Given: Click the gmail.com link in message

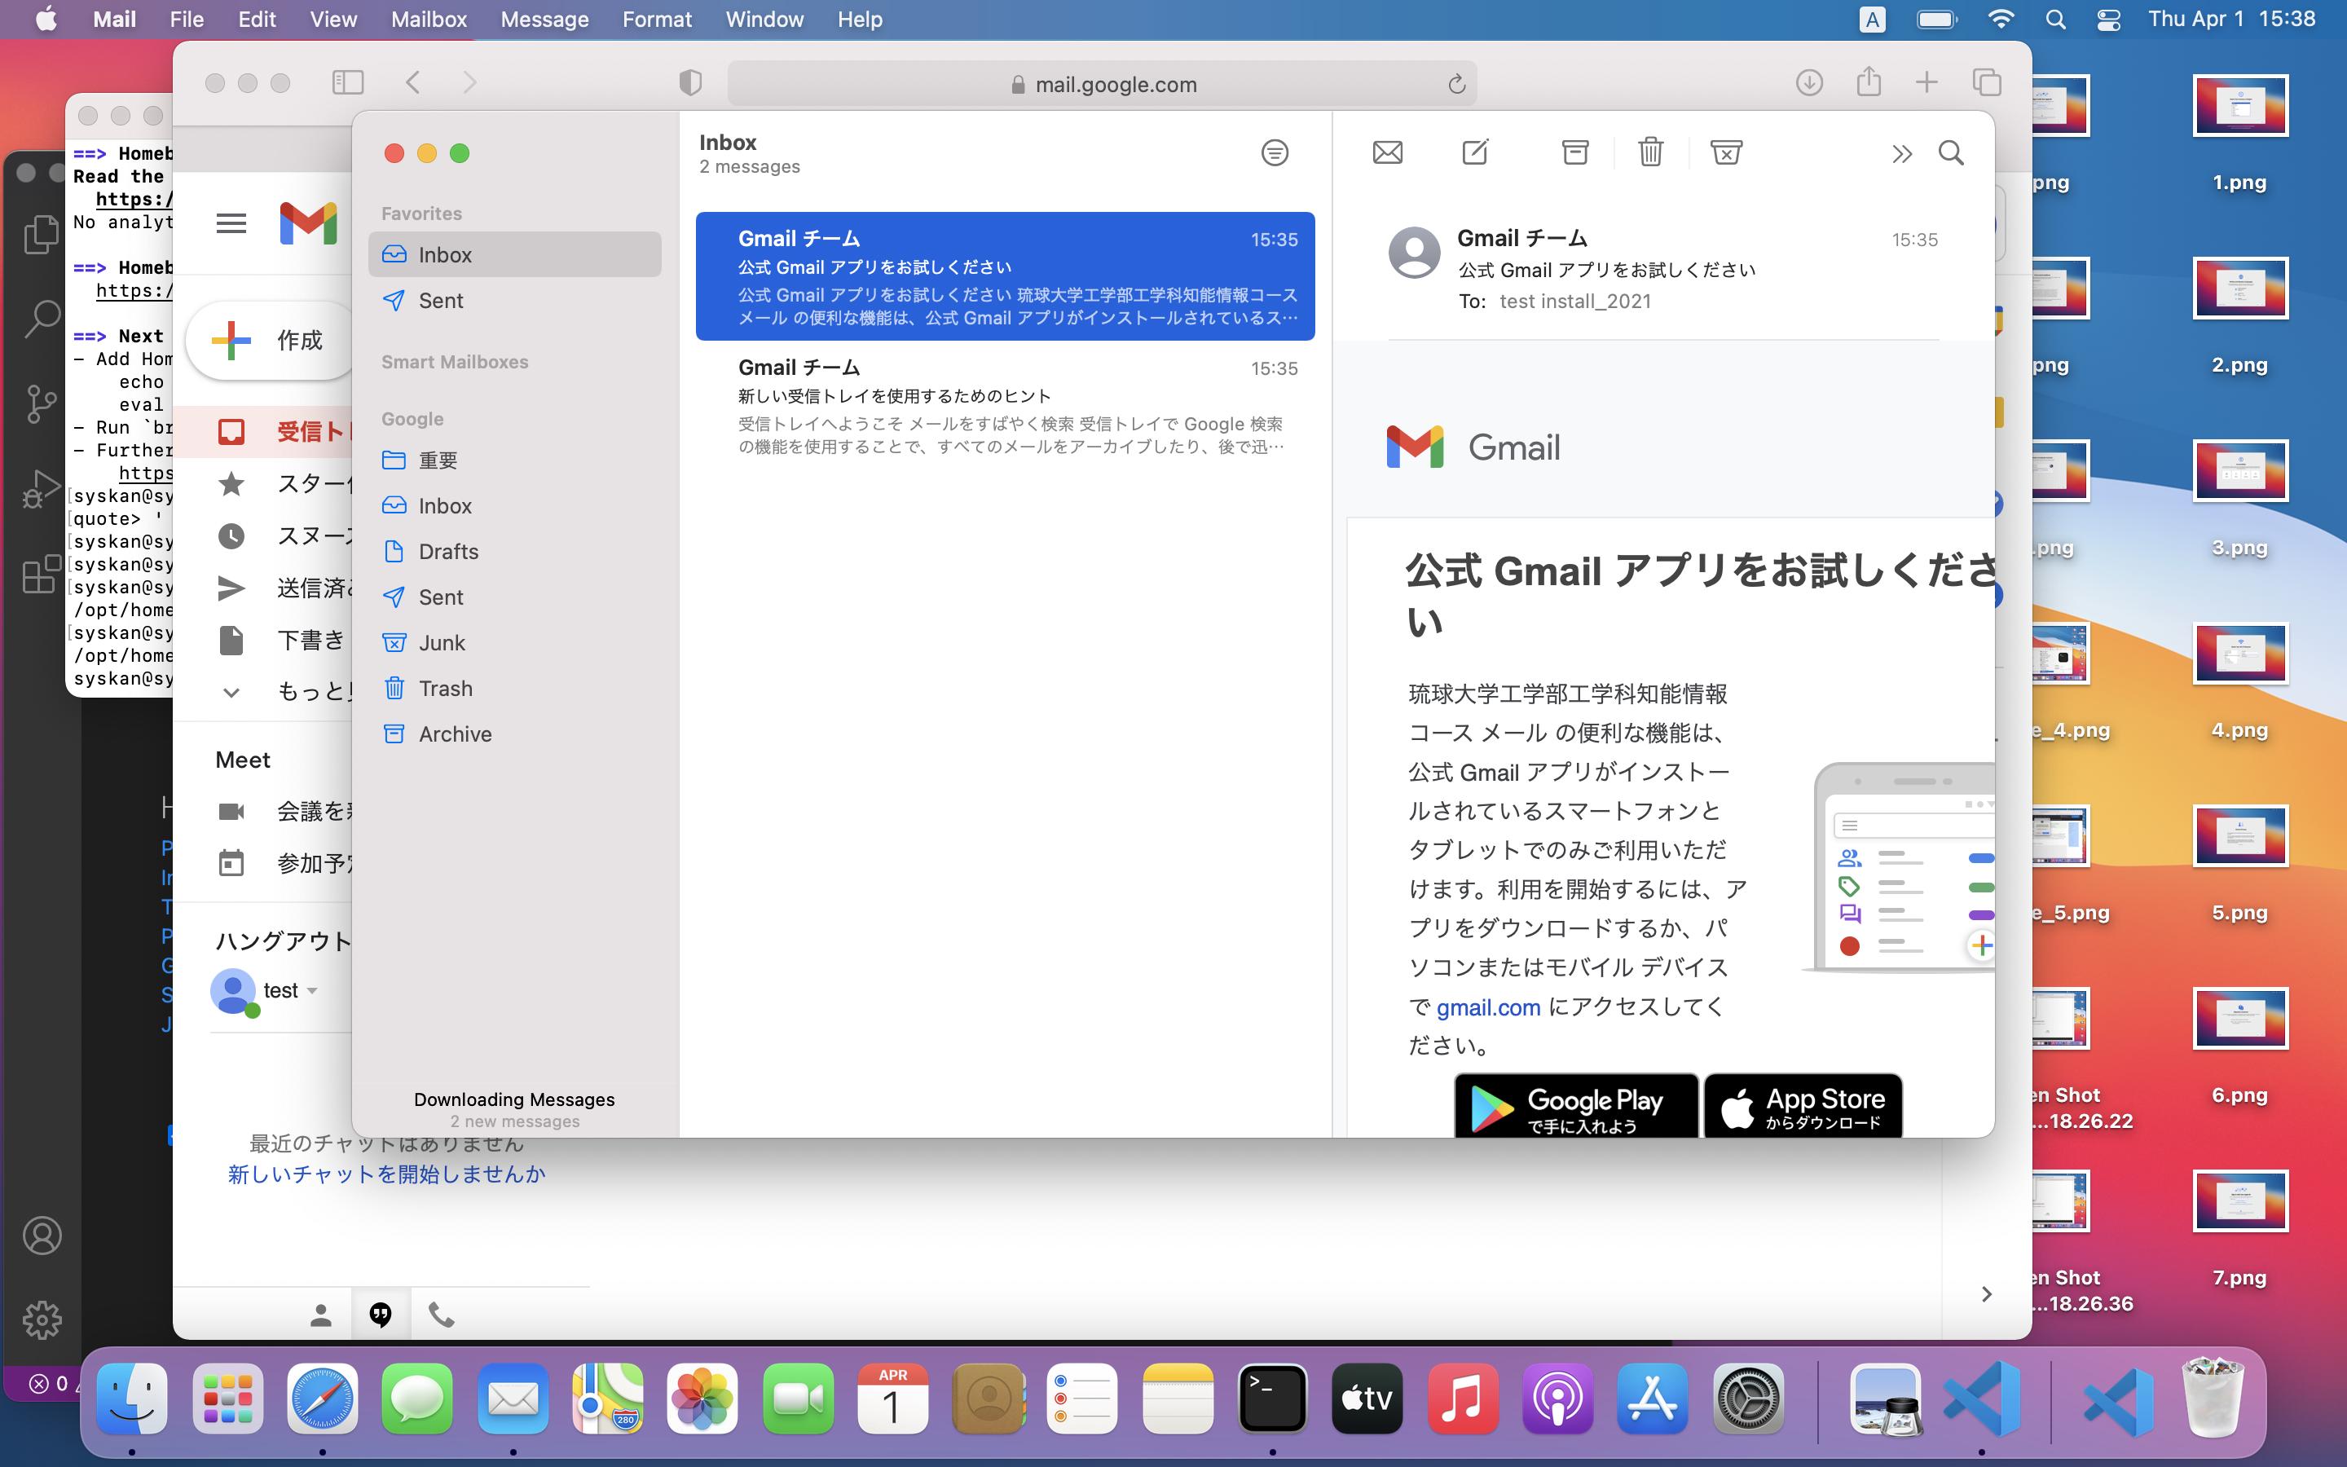Looking at the screenshot, I should (x=1488, y=1007).
